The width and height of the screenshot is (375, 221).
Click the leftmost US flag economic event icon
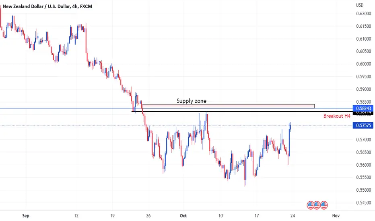pos(311,205)
